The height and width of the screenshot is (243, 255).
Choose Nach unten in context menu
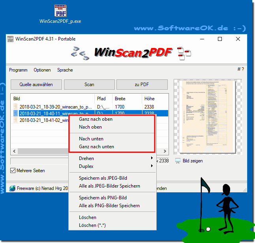pos(112,139)
